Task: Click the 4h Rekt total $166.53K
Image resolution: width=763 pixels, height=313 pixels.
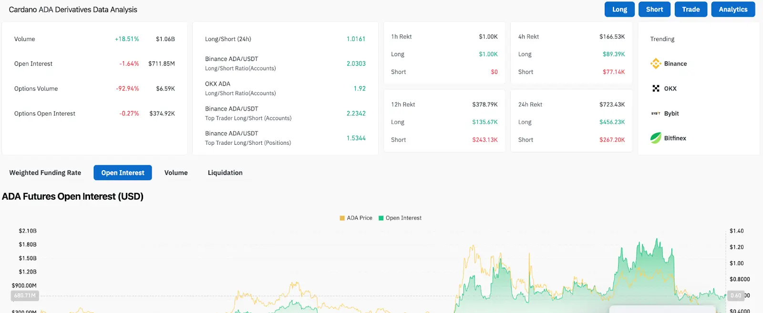Action: tap(612, 37)
